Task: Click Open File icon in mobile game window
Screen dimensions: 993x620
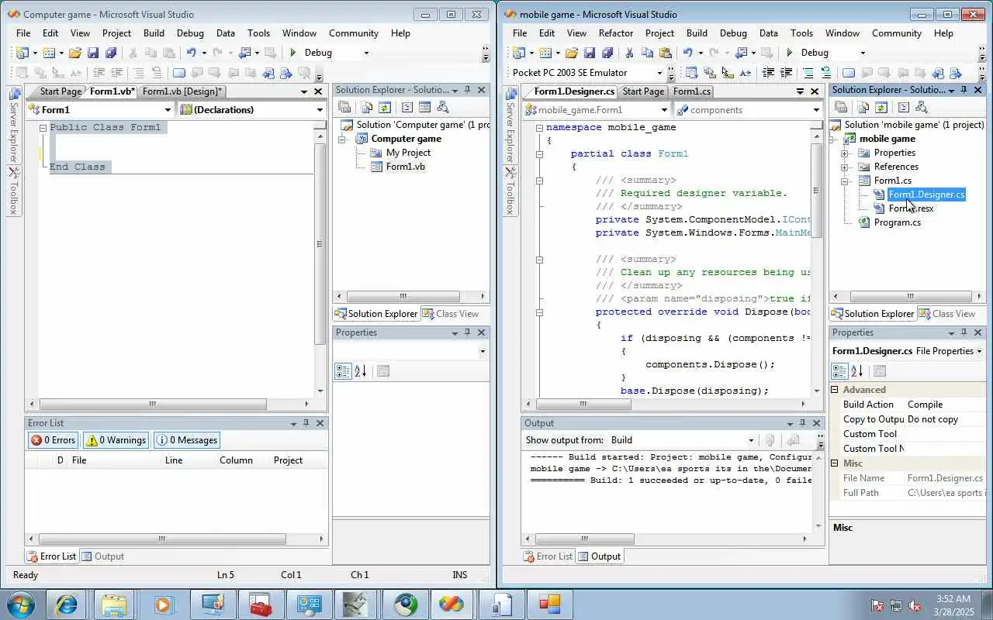Action: (571, 53)
